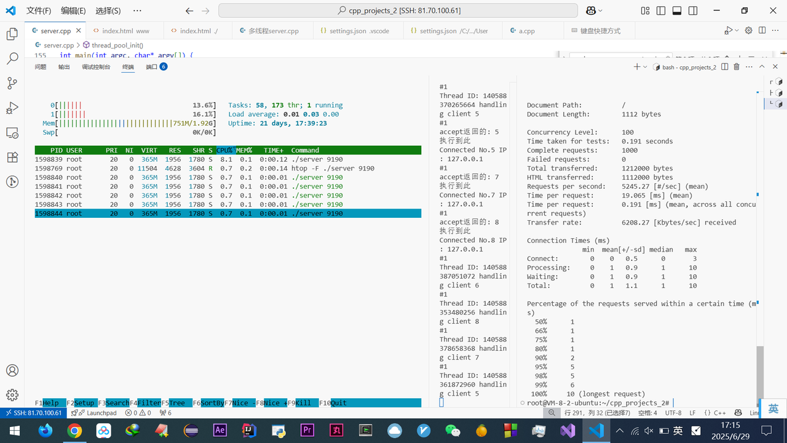Click the UTF-8 encoding indicator
This screenshot has width=787, height=443.
click(673, 413)
